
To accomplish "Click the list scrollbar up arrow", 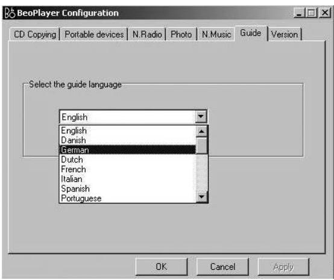I will [201, 131].
